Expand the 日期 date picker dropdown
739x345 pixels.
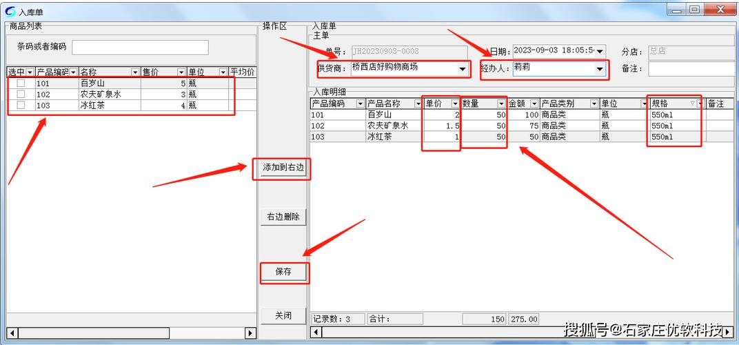600,51
